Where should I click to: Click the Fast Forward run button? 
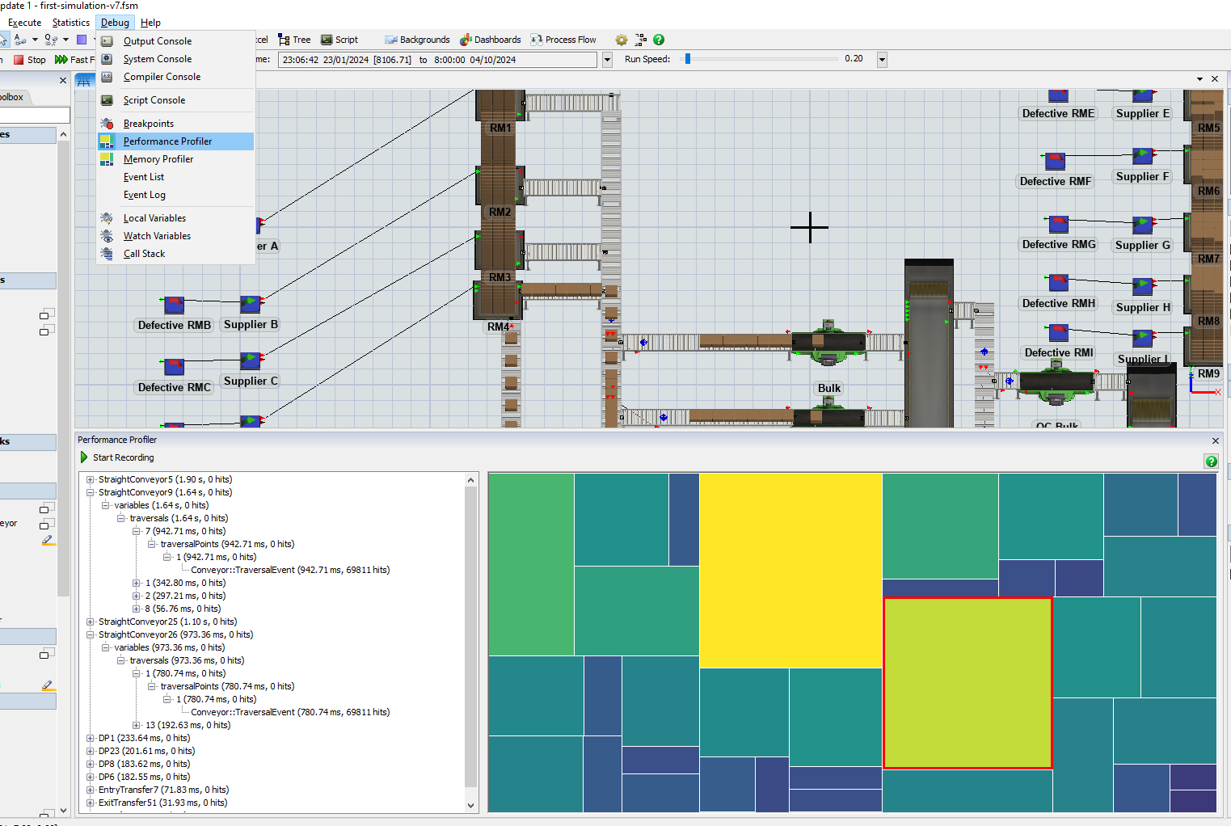point(74,60)
